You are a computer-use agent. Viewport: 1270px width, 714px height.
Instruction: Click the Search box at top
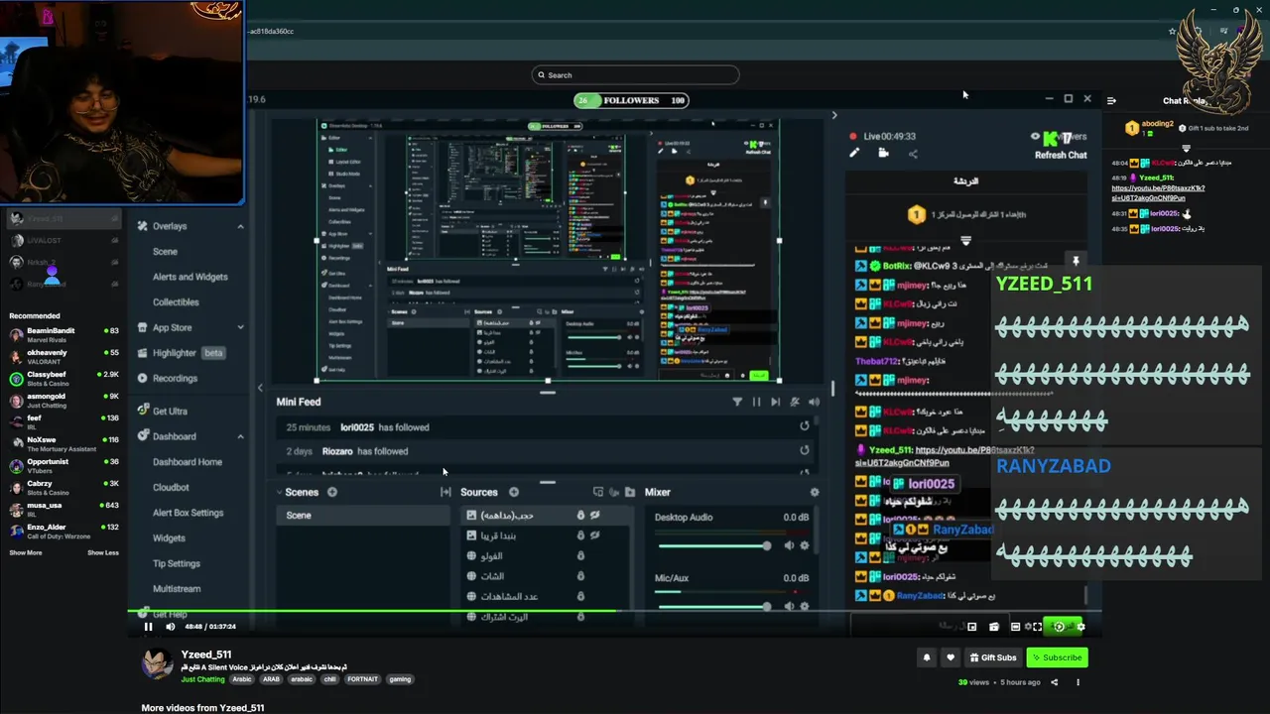[635, 75]
